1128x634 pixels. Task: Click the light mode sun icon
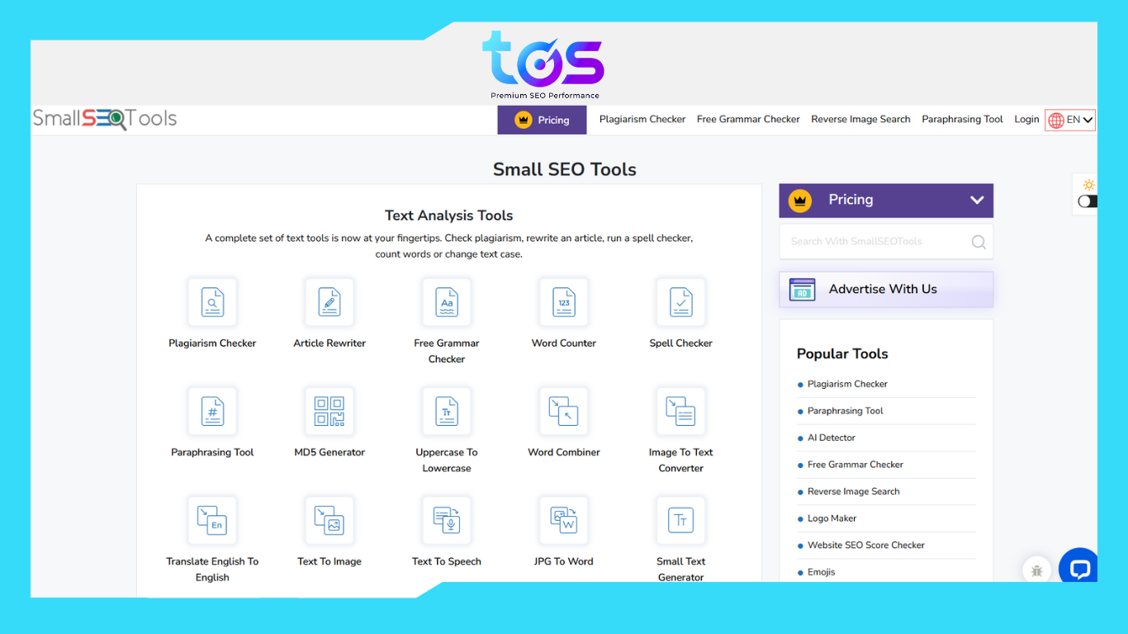[1089, 185]
